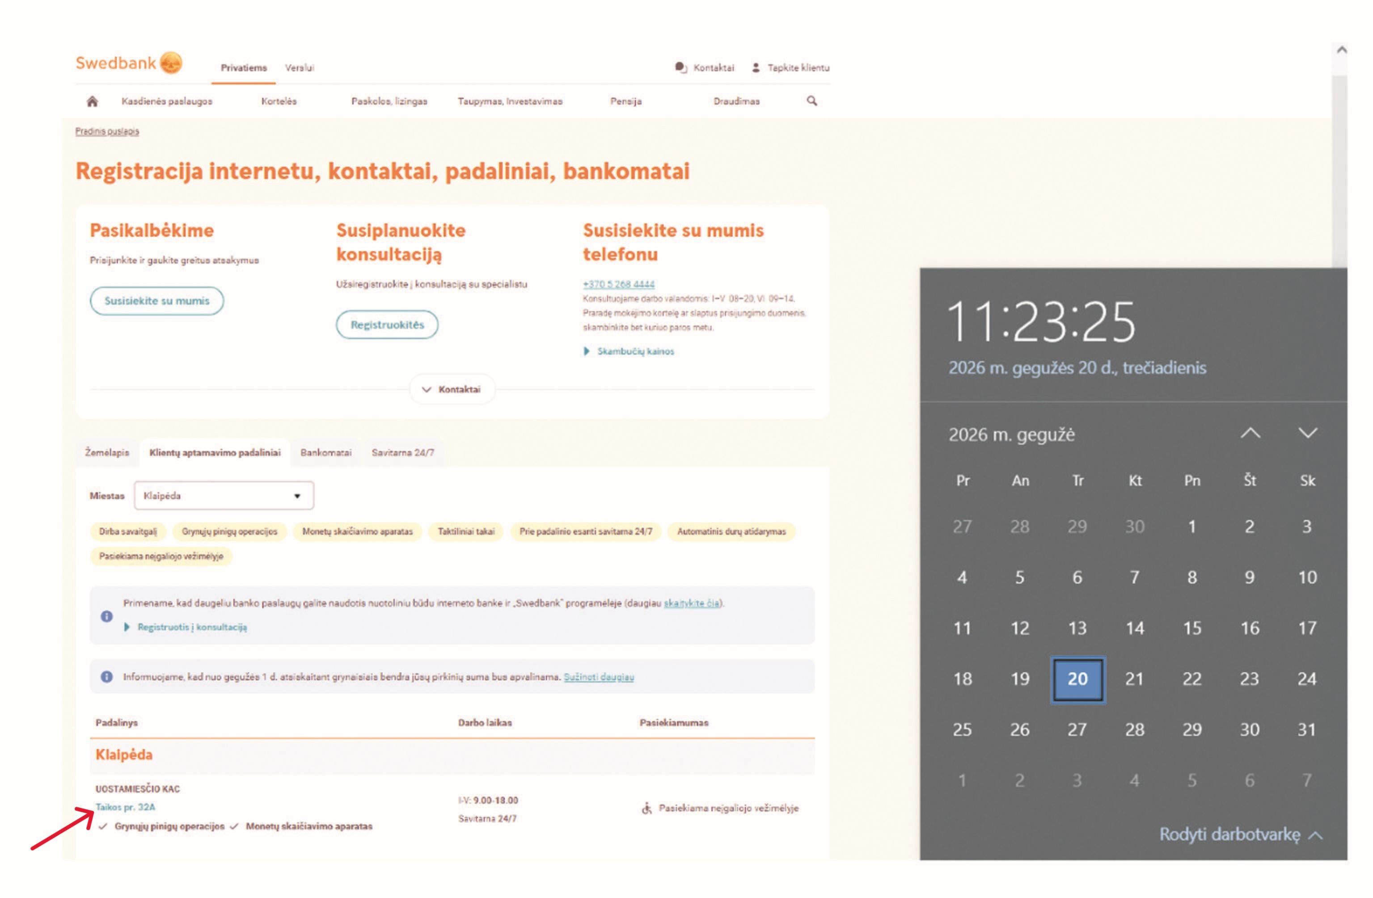
Task: Click info icon in Informuojame notice
Action: pyautogui.click(x=107, y=677)
